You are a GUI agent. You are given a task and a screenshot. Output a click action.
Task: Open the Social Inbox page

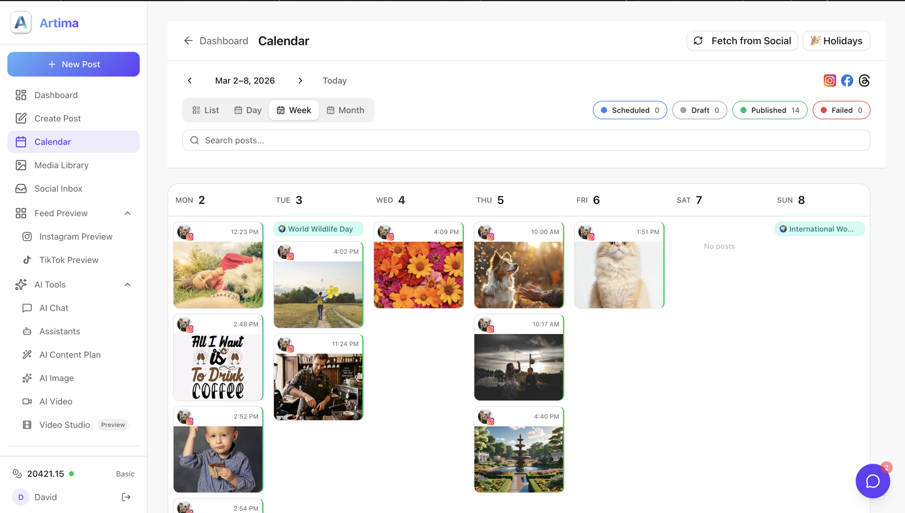click(x=58, y=188)
